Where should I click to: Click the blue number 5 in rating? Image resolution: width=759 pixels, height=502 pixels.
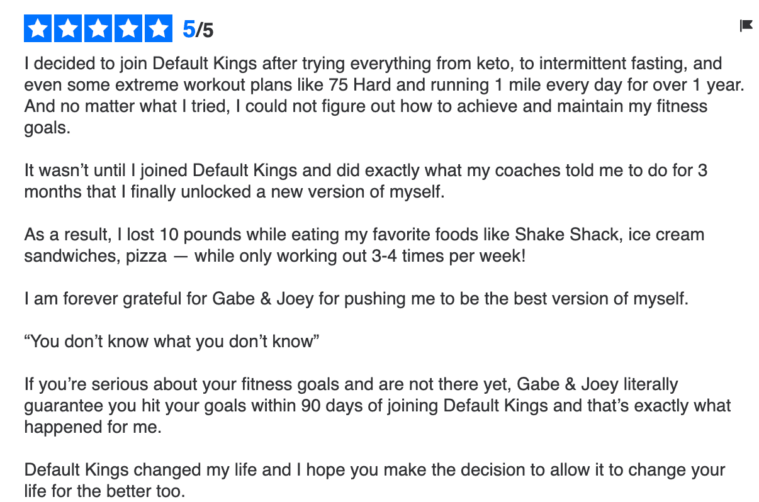[x=188, y=30]
